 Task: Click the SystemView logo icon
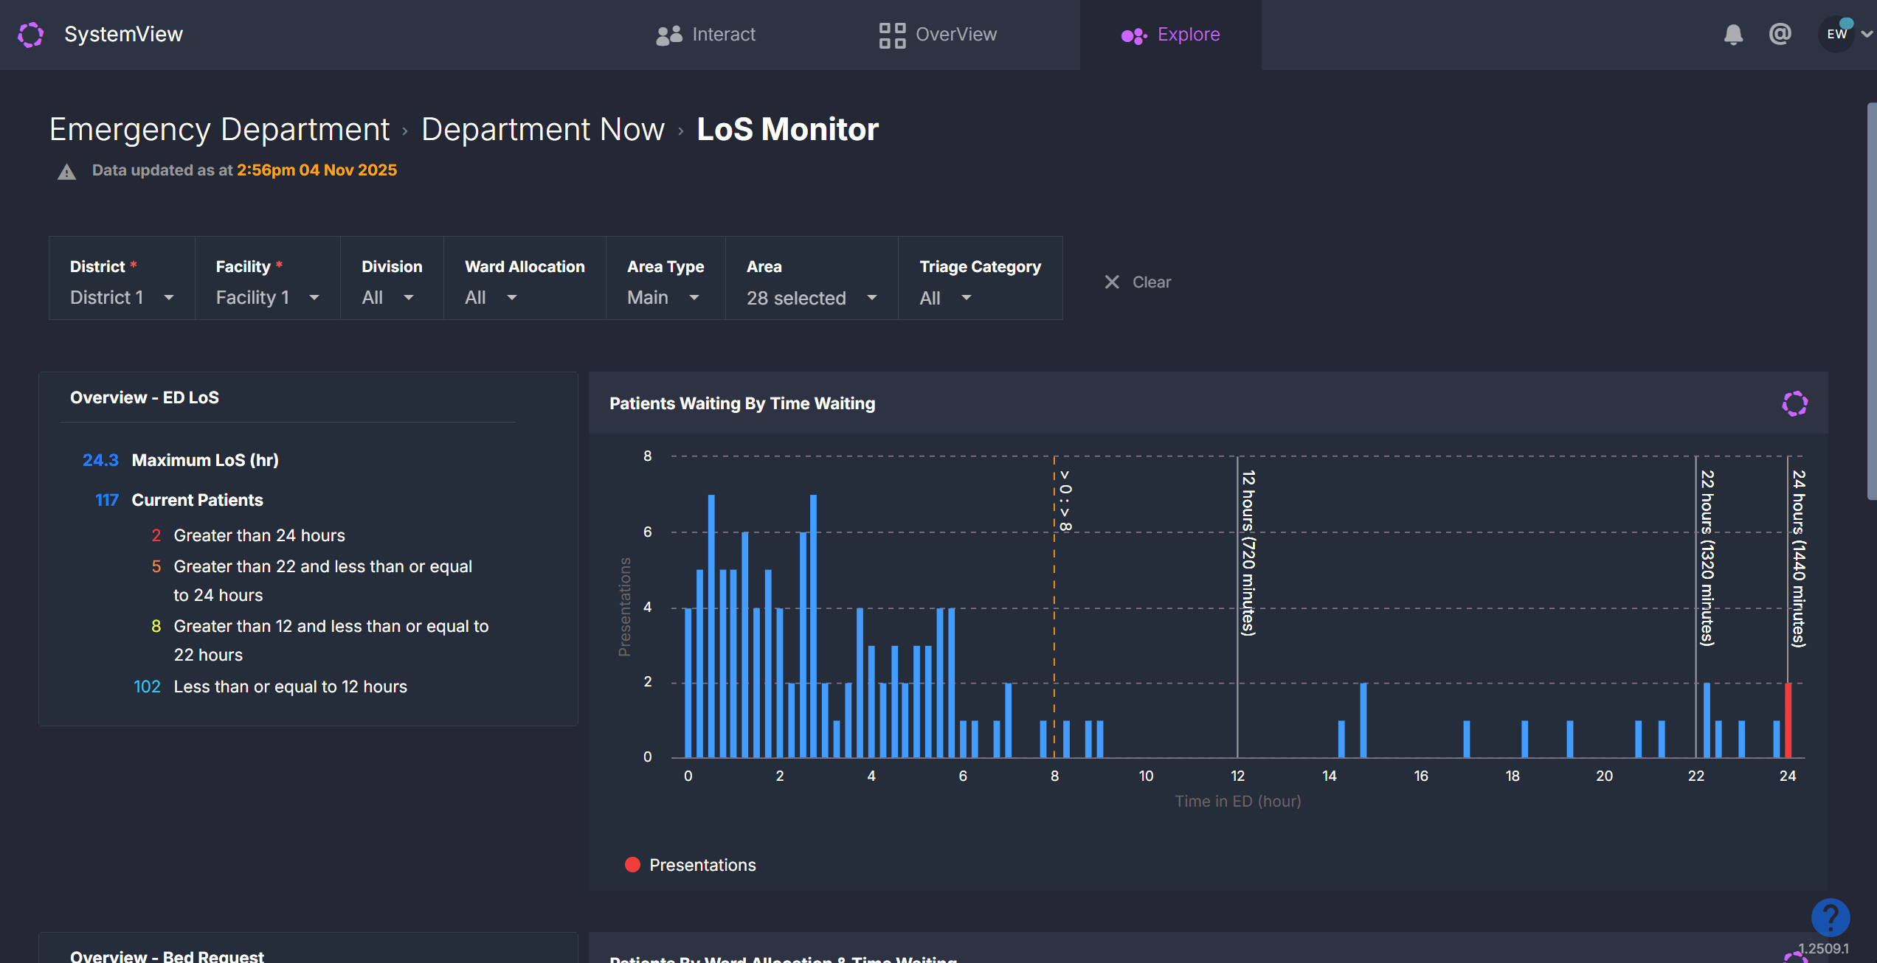click(30, 35)
